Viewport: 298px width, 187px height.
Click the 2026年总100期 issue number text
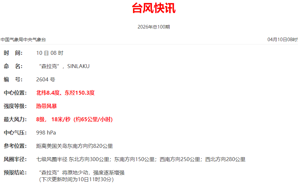153,27
